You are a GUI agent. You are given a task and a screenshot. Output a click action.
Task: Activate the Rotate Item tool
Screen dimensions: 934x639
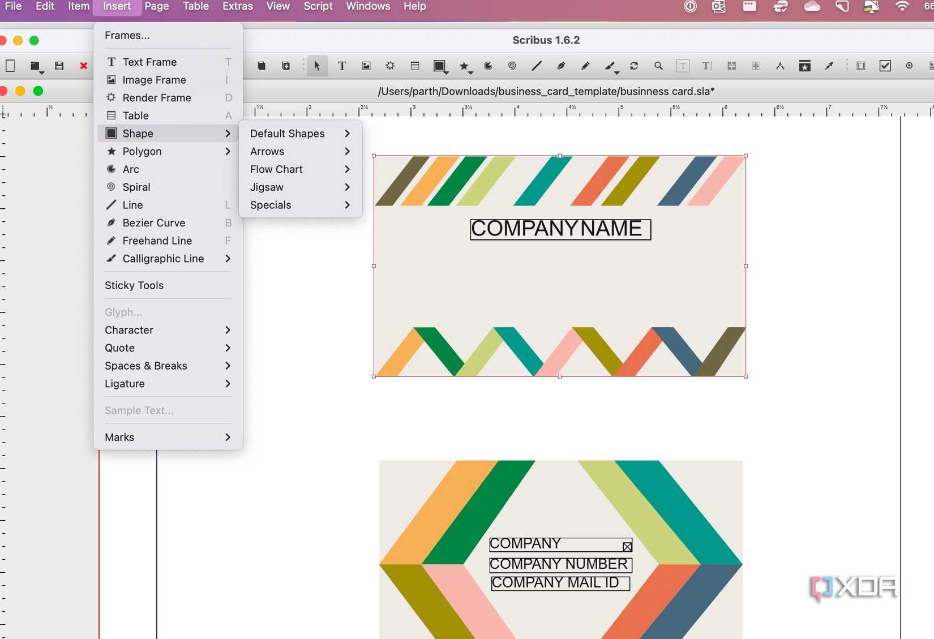(634, 66)
